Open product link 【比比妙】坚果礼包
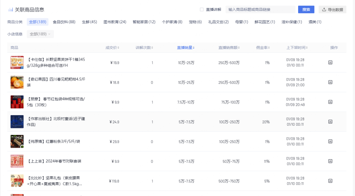This screenshot has height=196, width=355. (55, 181)
